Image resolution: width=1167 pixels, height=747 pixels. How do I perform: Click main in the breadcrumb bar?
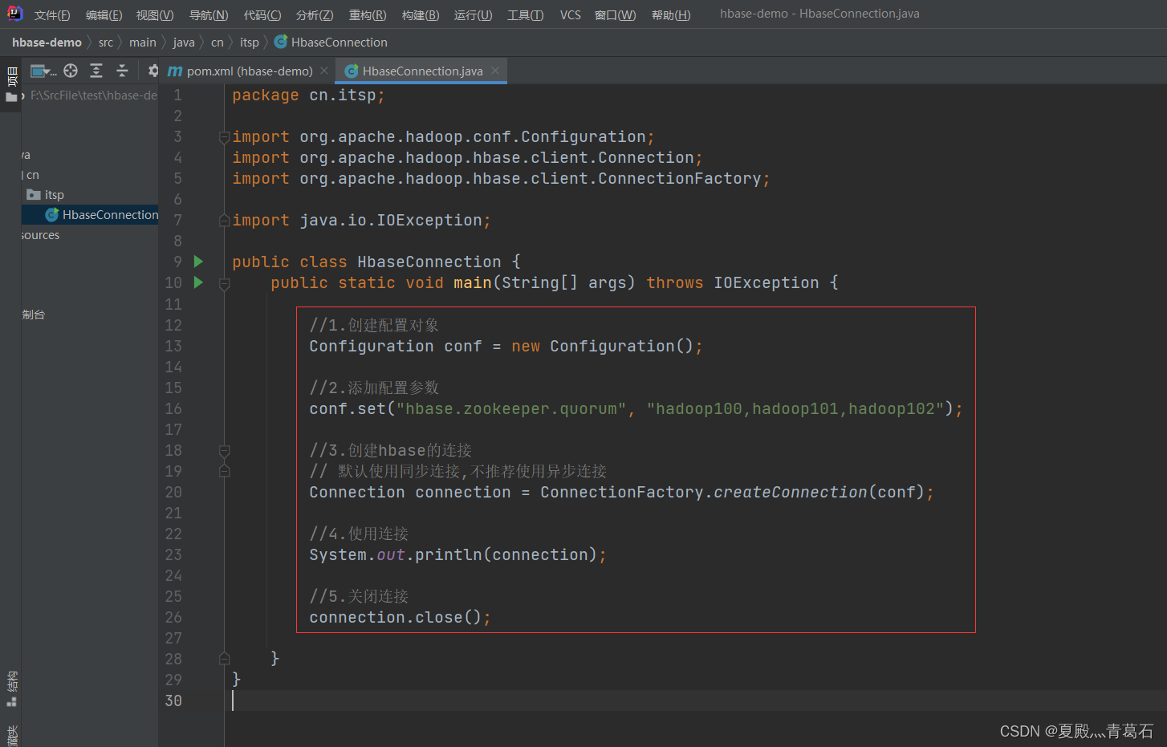pyautogui.click(x=143, y=43)
